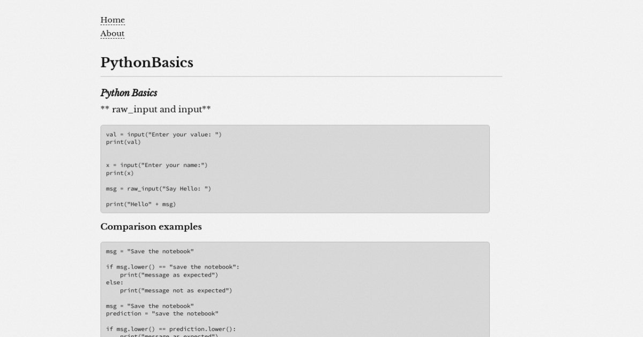
Task: Click the print(x) code line
Action: (x=119, y=173)
